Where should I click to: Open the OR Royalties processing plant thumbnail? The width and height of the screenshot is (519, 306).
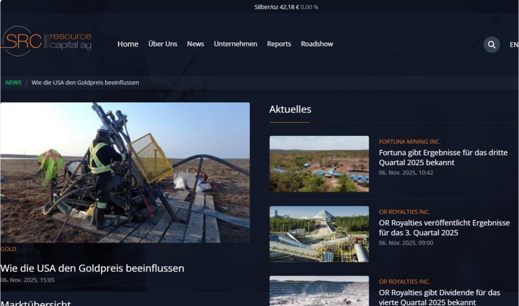click(319, 234)
